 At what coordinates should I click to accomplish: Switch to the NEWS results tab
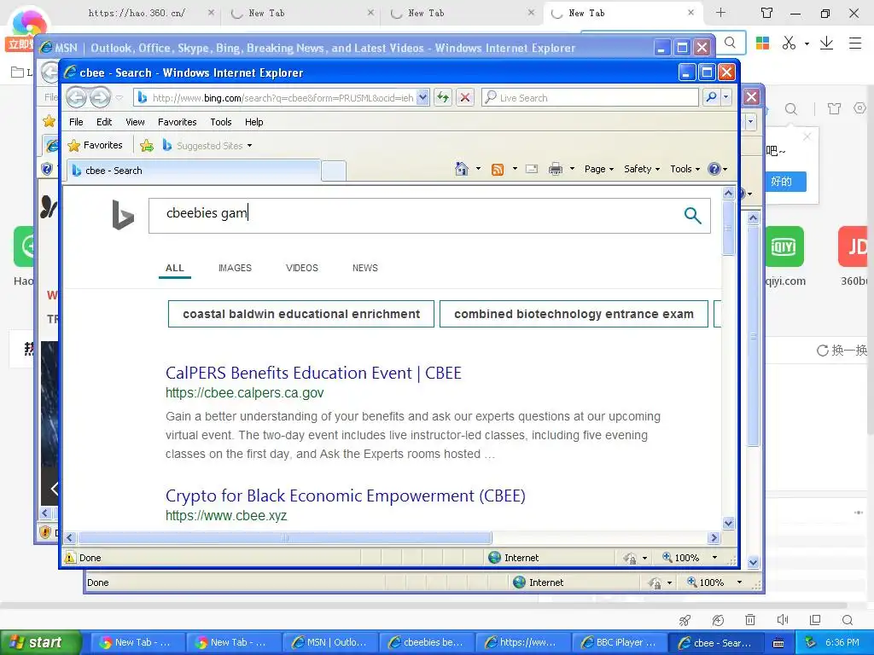365,268
